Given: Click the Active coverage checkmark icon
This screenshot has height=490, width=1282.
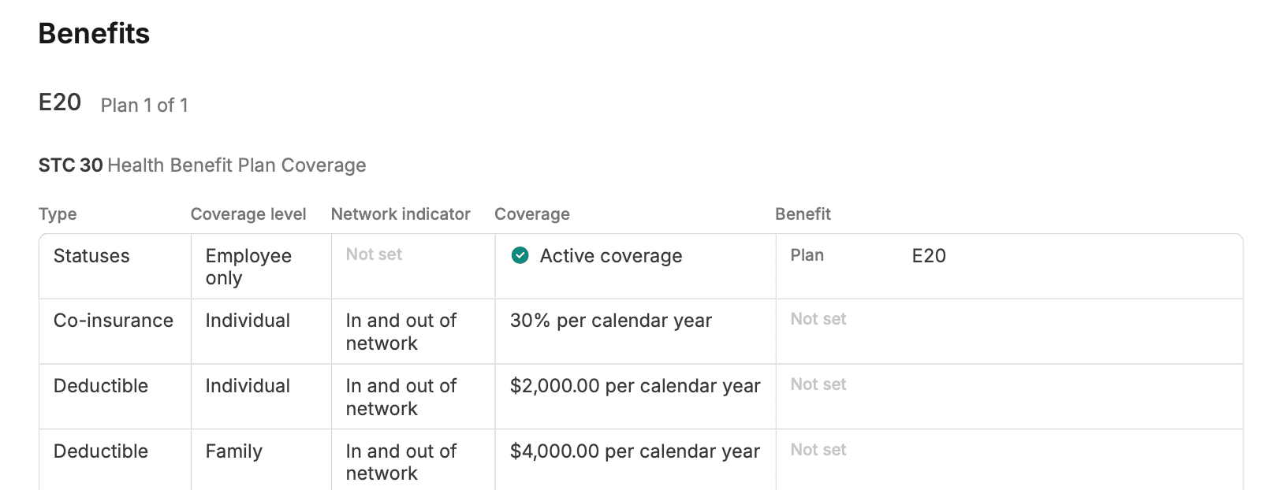Looking at the screenshot, I should [x=520, y=255].
